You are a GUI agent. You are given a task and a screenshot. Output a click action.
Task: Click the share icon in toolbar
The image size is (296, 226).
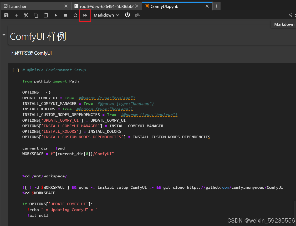tap(290, 15)
